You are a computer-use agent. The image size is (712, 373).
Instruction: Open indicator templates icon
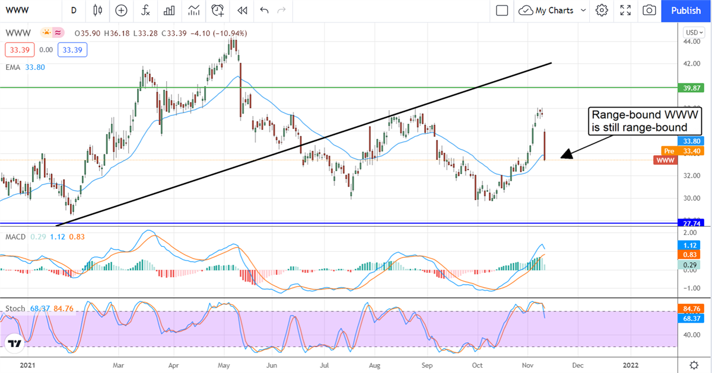click(x=193, y=10)
